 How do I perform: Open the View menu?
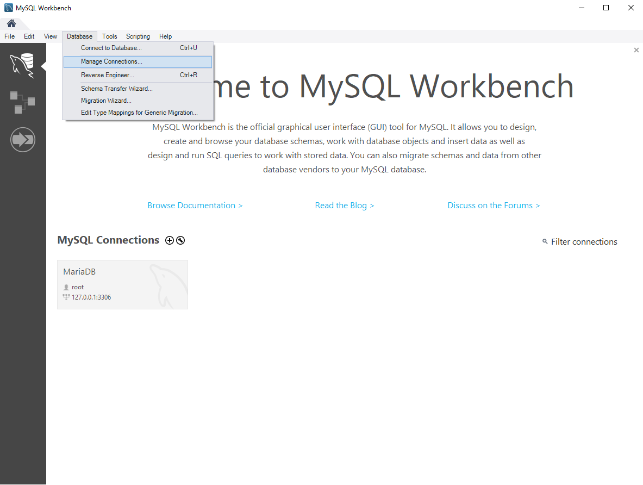(51, 36)
